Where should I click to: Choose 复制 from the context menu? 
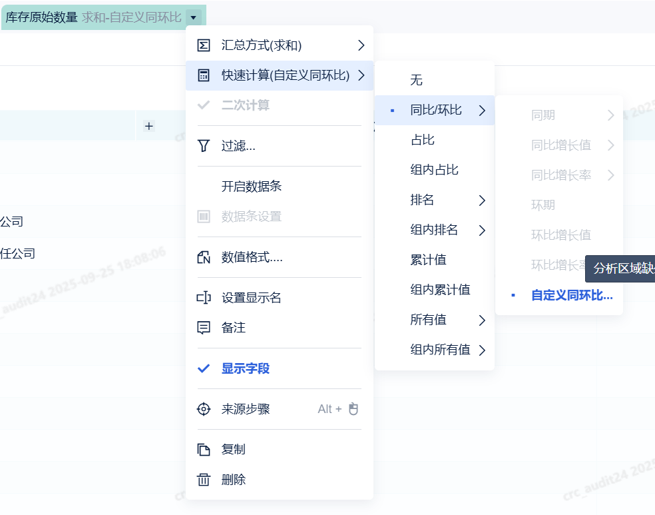click(280, 450)
